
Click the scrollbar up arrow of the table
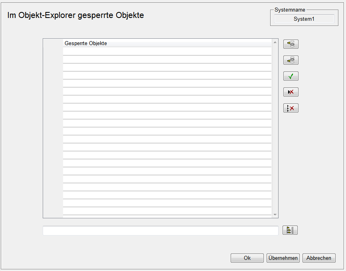pos(275,42)
